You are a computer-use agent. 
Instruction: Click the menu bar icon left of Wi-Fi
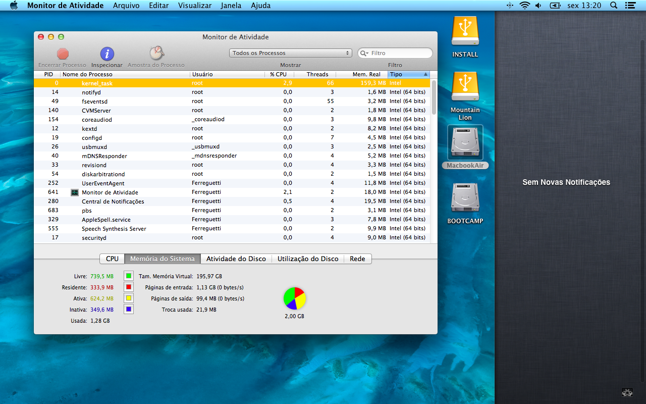(x=510, y=6)
